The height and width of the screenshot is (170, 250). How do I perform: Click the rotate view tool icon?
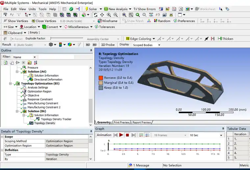click(x=95, y=15)
